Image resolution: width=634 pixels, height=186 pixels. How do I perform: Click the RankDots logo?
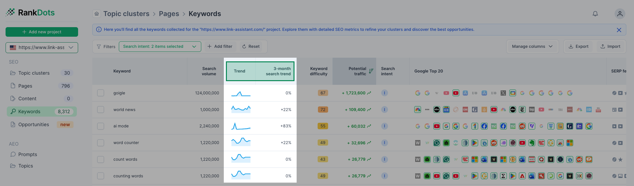click(30, 12)
